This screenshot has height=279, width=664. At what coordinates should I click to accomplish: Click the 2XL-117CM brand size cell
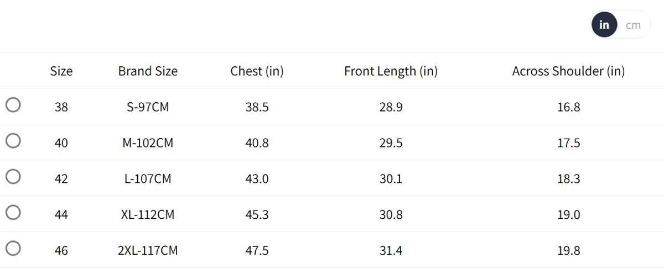[148, 251]
